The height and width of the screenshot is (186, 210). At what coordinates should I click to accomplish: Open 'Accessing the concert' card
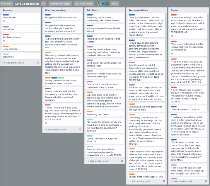pyautogui.click(x=105, y=113)
